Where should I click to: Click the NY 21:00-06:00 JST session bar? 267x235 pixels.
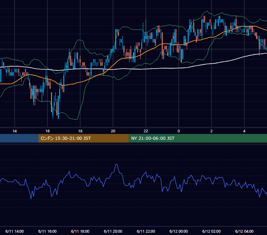tap(198, 138)
